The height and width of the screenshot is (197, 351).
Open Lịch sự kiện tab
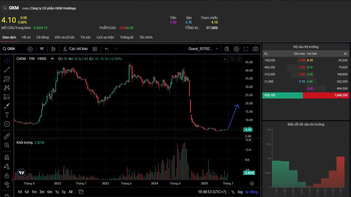coord(105,37)
